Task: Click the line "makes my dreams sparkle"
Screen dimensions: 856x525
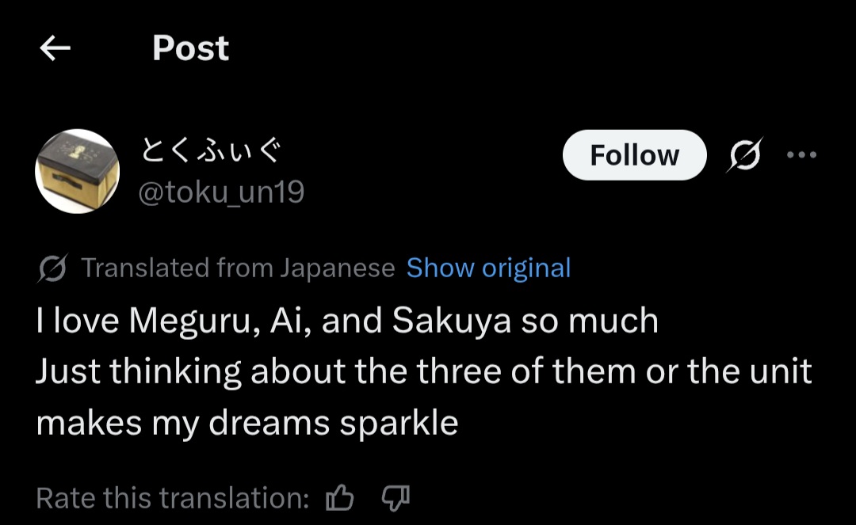Action: pos(246,423)
